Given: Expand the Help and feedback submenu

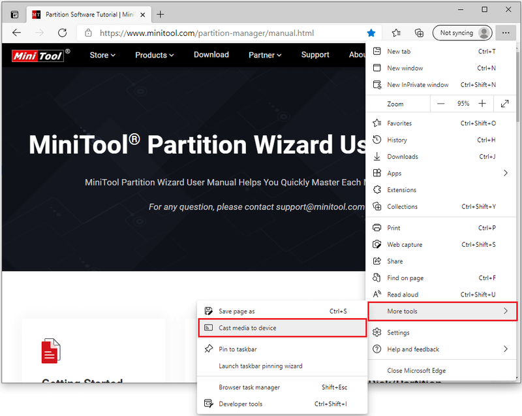Looking at the screenshot, I should coord(441,349).
